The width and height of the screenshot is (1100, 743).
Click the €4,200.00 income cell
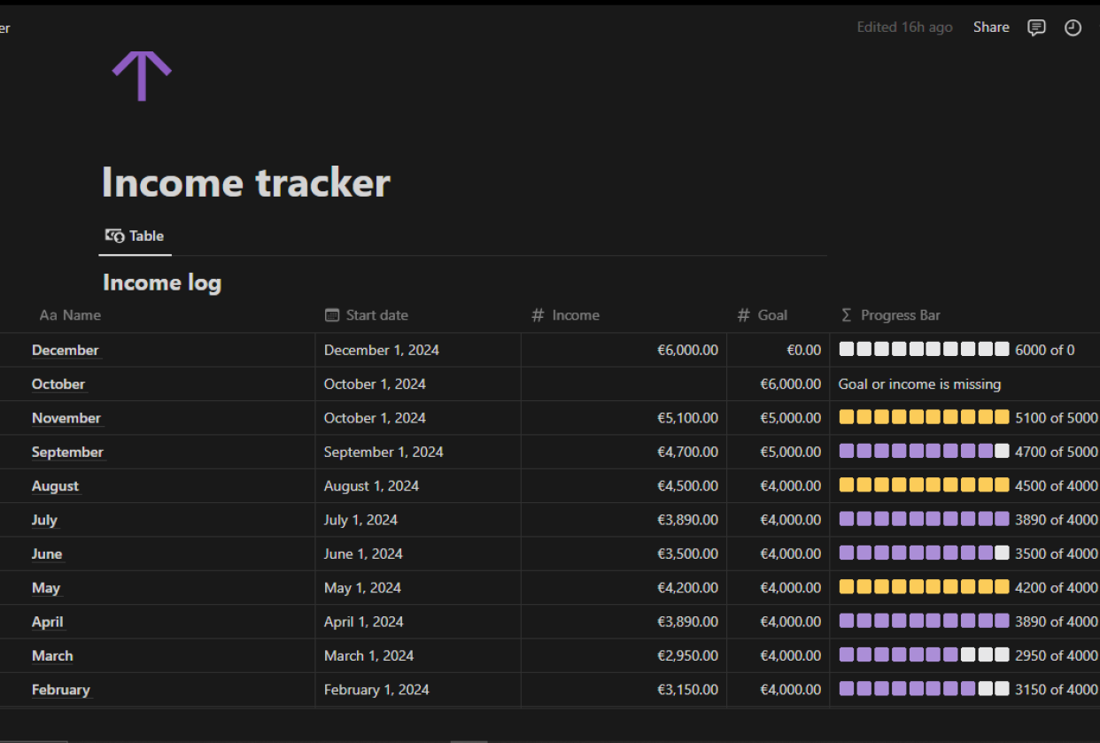point(624,587)
